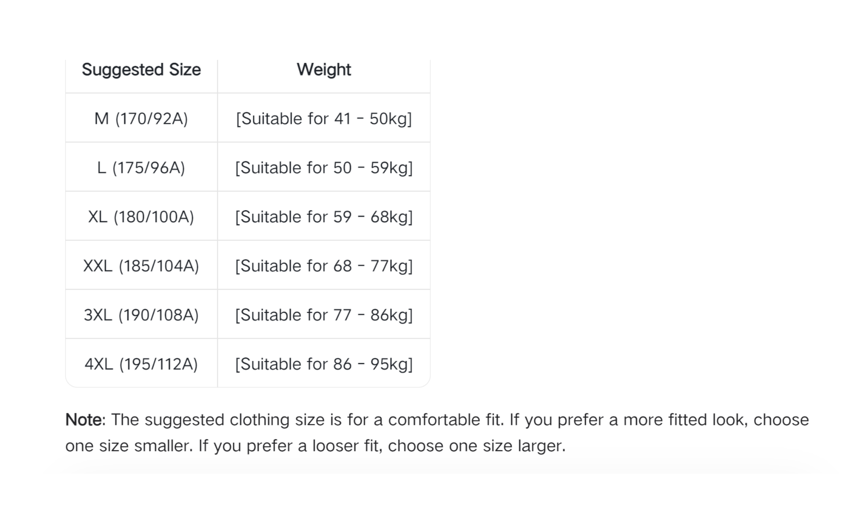
Task: Select the L (175/96A) size cell
Action: tap(141, 168)
